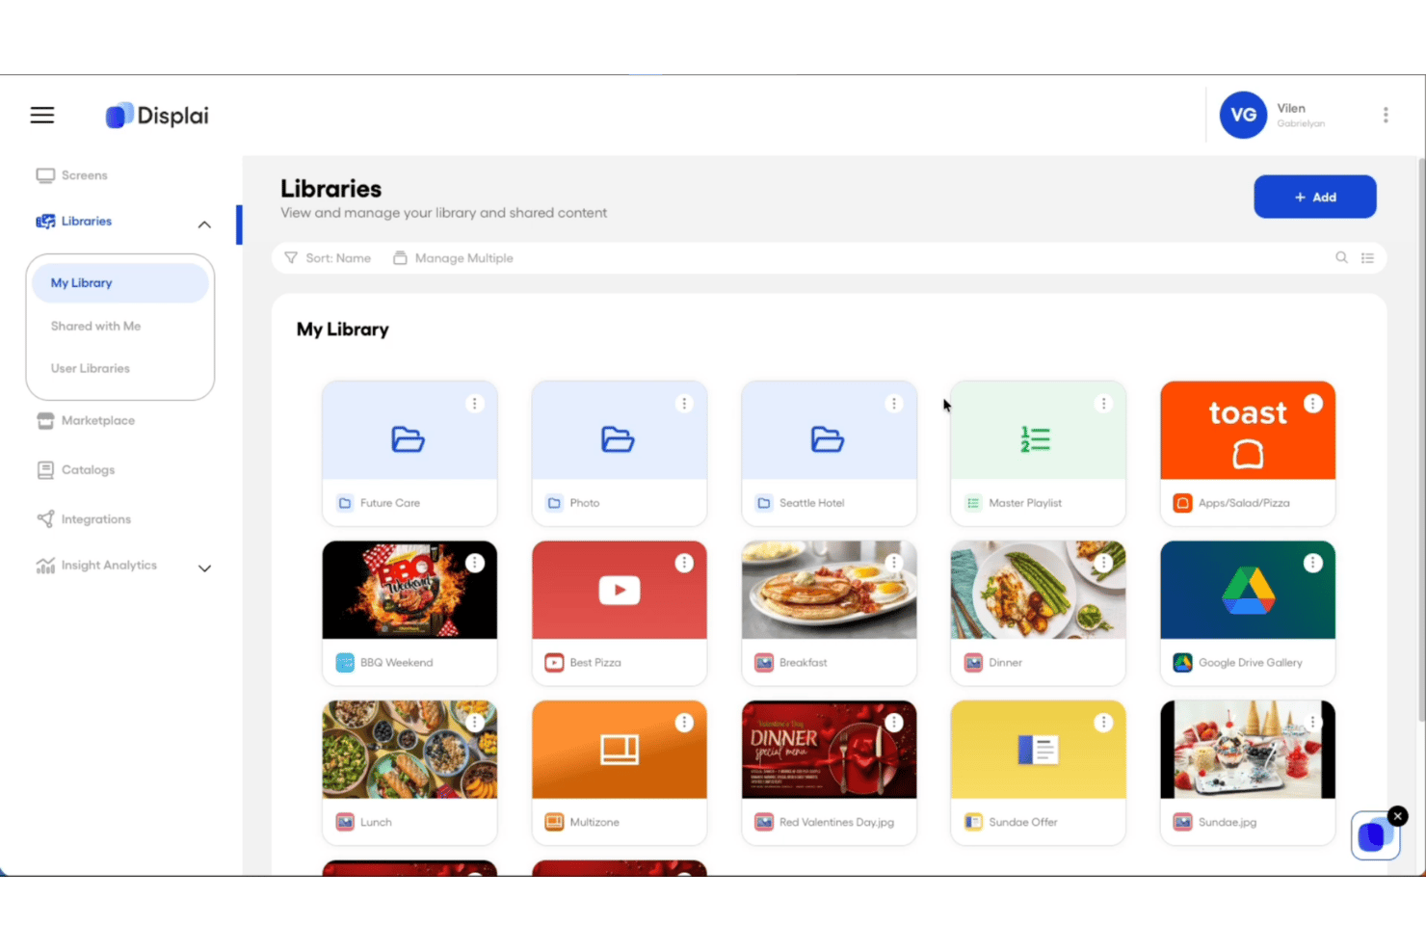Open options for Seattle Hotel folder
The height and width of the screenshot is (951, 1426).
pyautogui.click(x=894, y=404)
